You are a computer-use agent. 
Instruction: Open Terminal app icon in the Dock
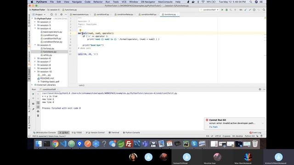point(47,144)
